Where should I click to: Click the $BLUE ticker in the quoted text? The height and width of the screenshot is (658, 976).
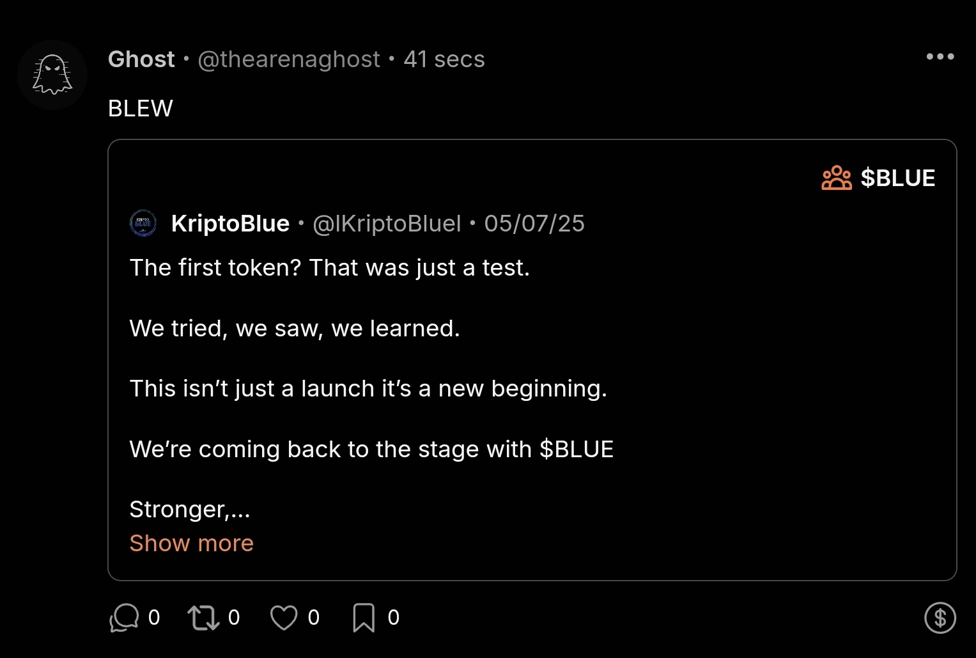click(577, 450)
